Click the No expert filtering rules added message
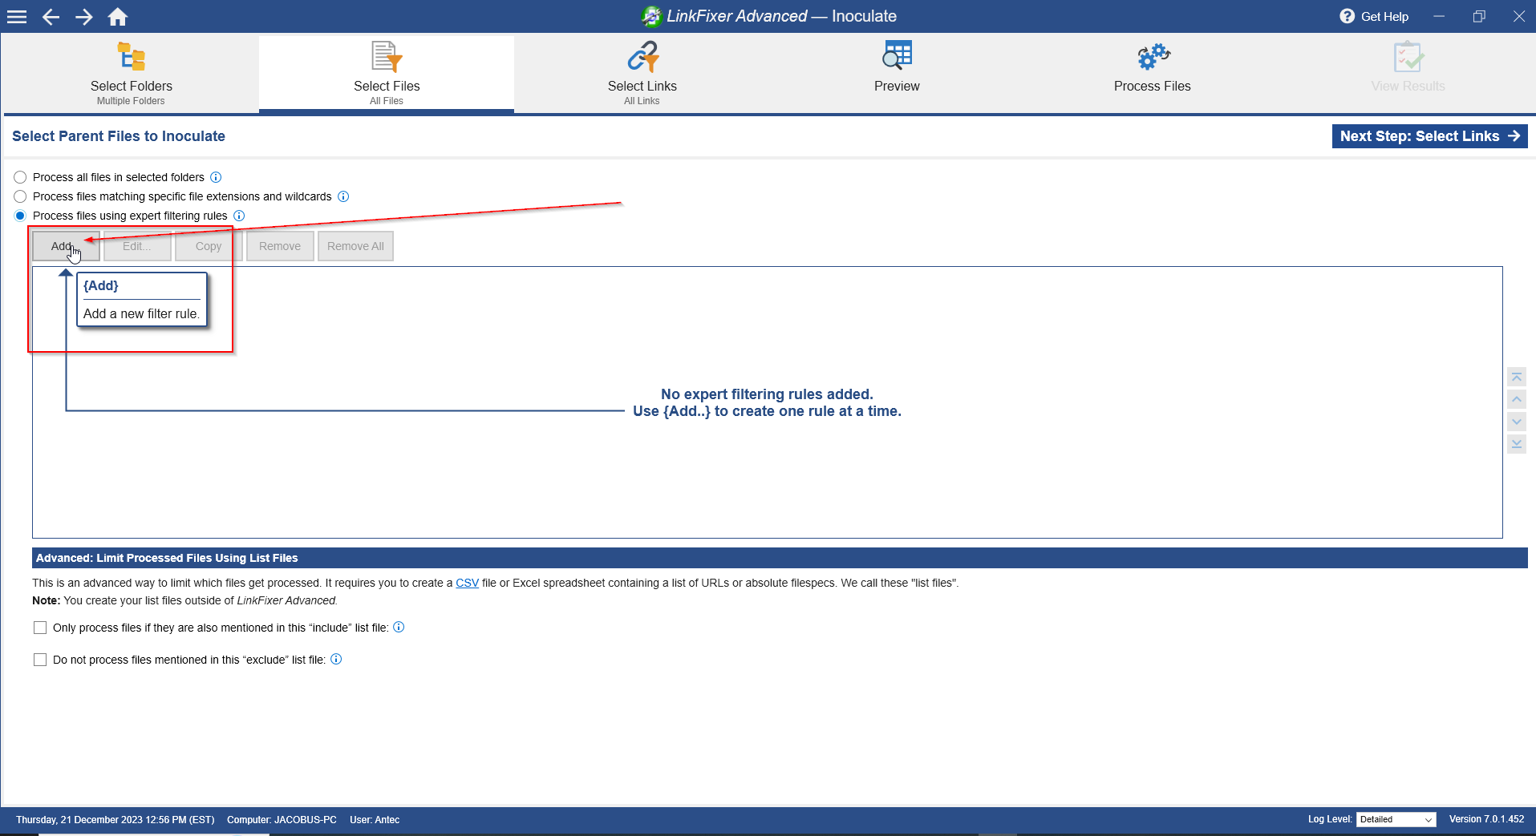Image resolution: width=1536 pixels, height=836 pixels. 767,394
